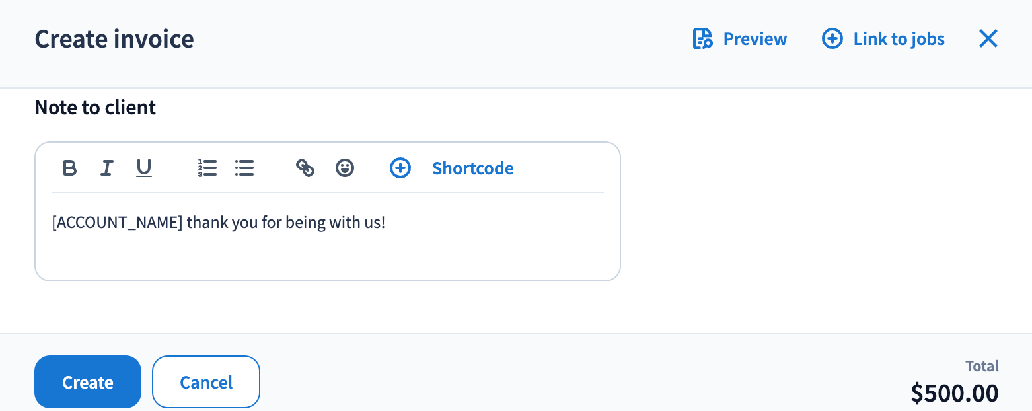Click the insert hyperlink chain icon
The image size is (1032, 411).
(305, 168)
